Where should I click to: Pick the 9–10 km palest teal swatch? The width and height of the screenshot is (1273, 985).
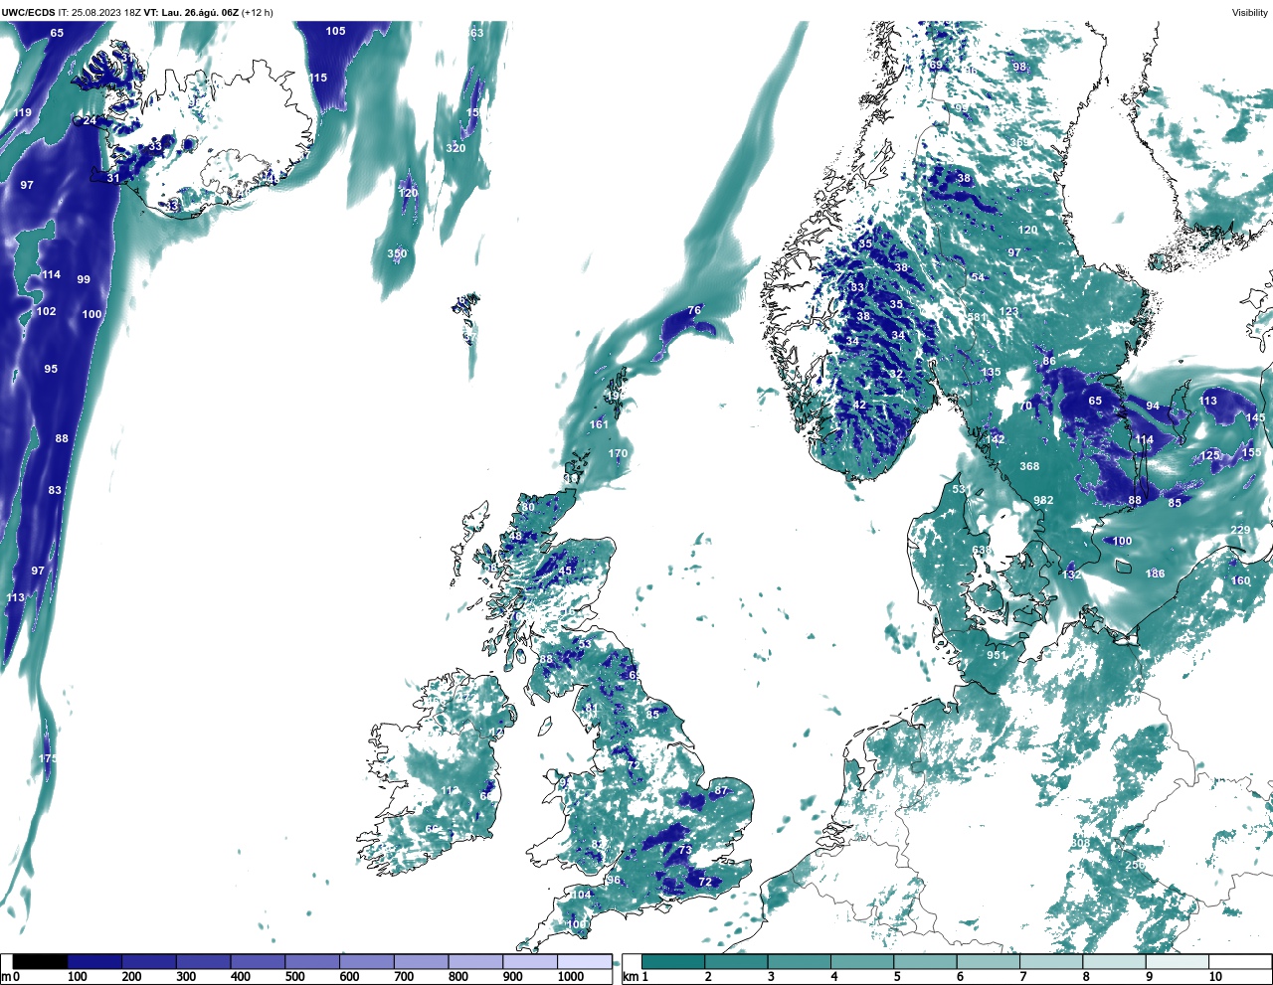(x=1178, y=961)
